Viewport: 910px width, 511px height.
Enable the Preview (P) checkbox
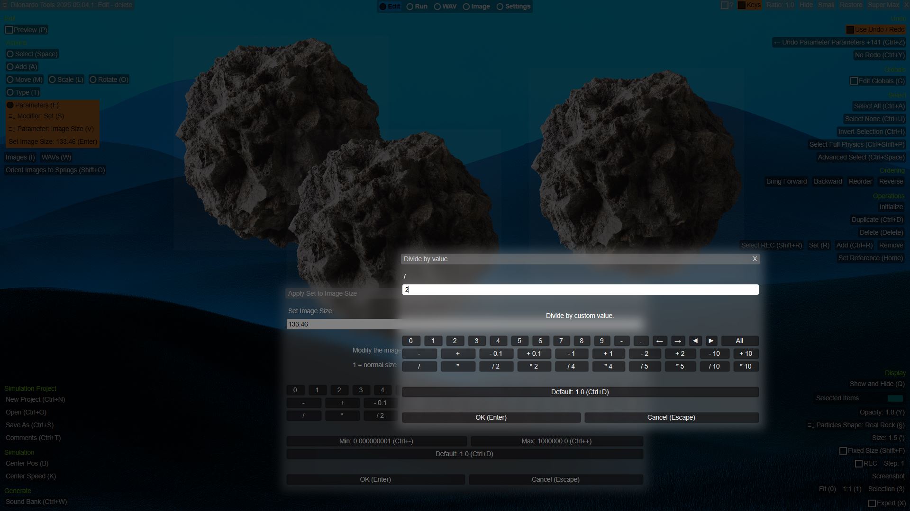[9, 30]
